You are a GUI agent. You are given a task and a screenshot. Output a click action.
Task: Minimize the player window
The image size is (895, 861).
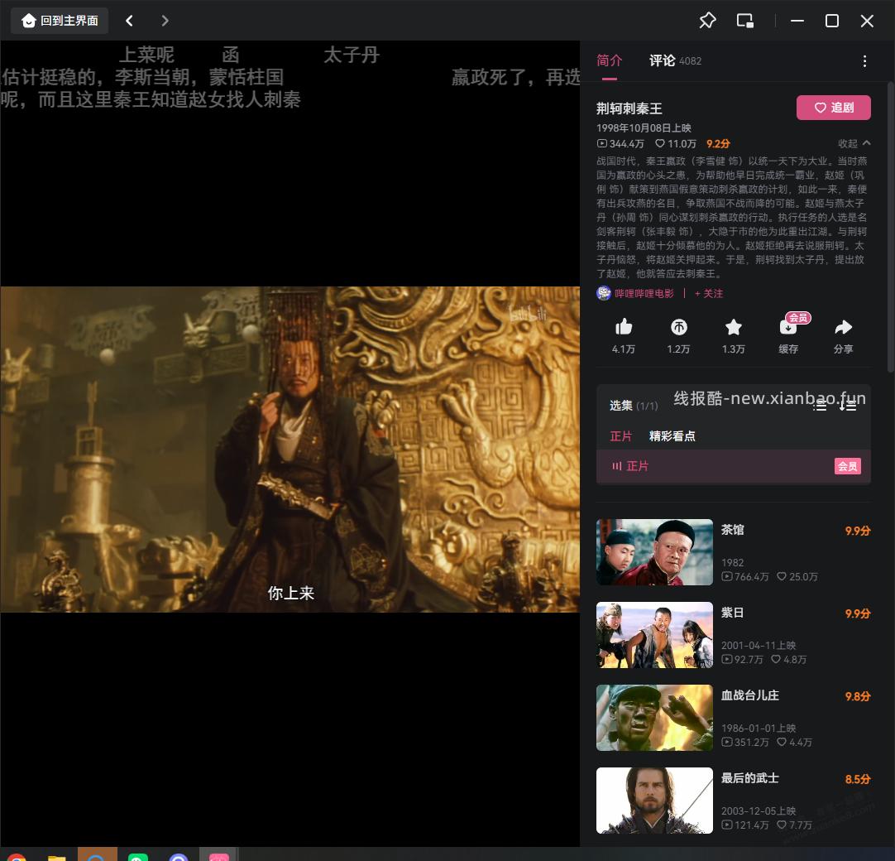[x=797, y=22]
